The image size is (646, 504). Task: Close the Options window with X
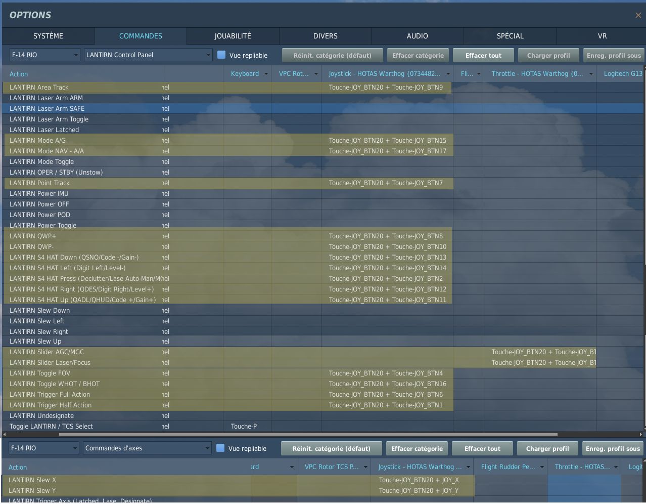pos(638,15)
